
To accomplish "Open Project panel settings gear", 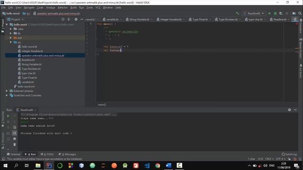I will [x=76, y=19].
